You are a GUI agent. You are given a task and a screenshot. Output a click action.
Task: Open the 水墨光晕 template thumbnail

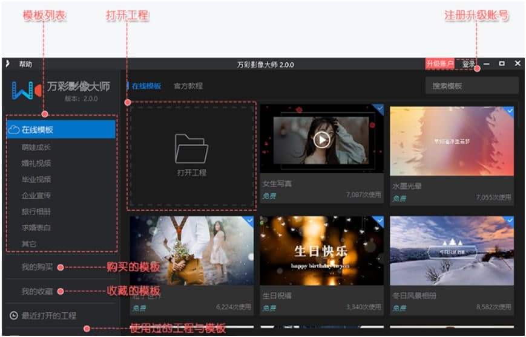[452, 141]
